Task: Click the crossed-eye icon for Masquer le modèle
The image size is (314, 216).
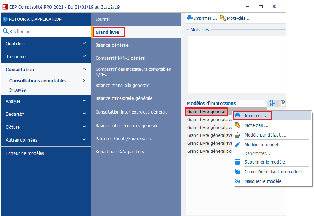Action: (x=237, y=181)
